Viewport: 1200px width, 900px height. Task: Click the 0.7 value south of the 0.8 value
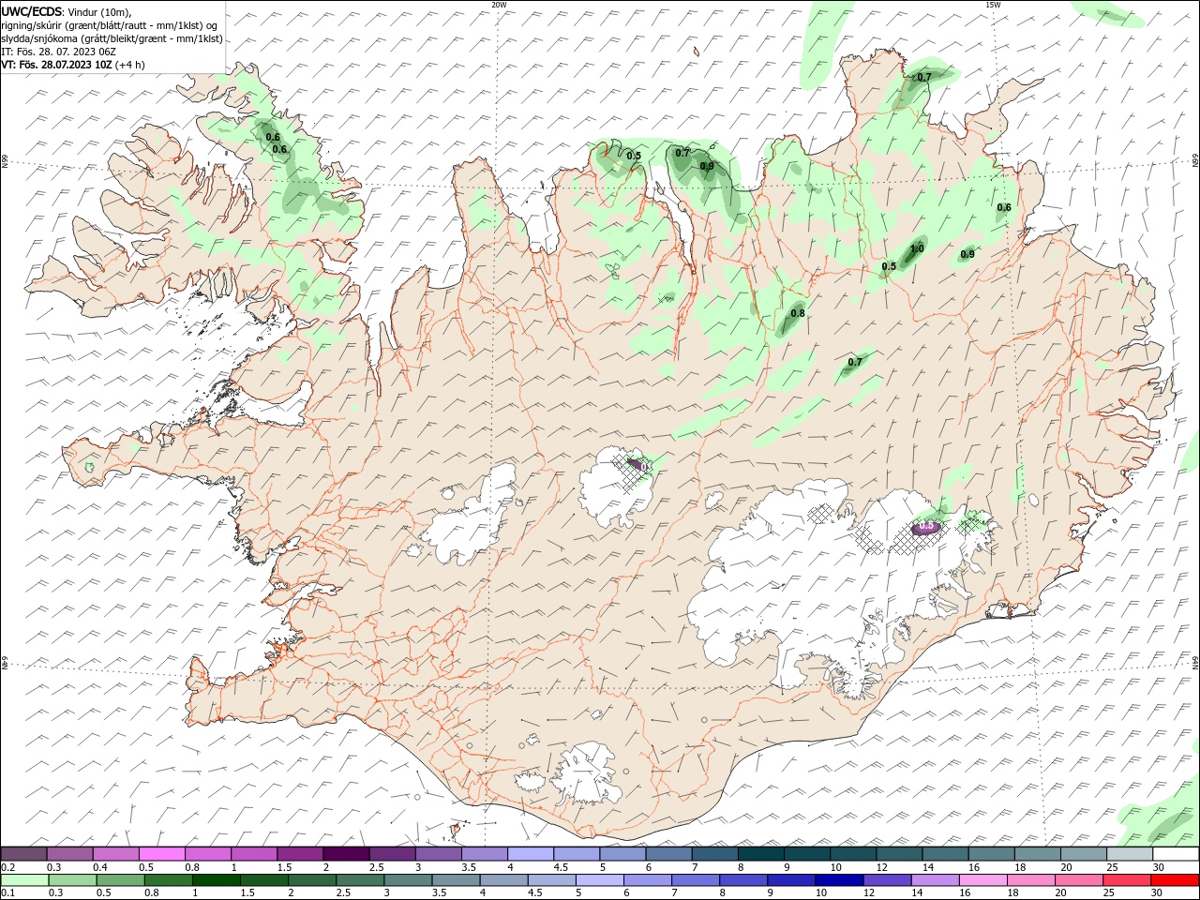[855, 362]
